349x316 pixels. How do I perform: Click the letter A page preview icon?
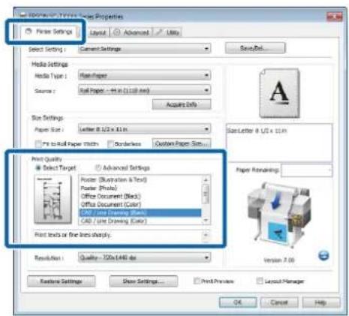pos(279,93)
